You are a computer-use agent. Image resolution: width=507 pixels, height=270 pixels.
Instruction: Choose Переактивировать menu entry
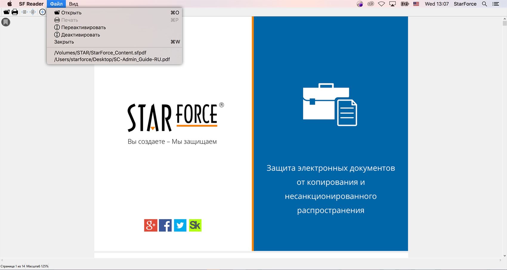[115, 27]
